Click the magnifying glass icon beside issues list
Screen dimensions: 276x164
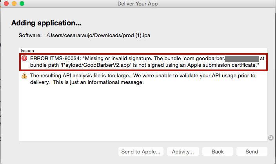click(271, 138)
